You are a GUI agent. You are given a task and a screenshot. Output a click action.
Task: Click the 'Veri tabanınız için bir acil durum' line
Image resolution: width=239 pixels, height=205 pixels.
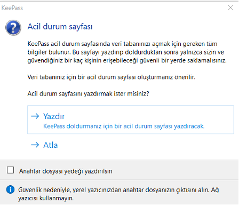(x=111, y=77)
